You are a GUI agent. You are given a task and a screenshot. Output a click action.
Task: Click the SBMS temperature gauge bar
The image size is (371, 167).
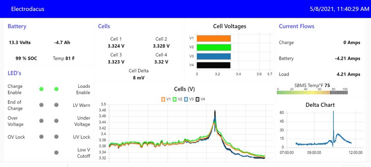click(312, 93)
